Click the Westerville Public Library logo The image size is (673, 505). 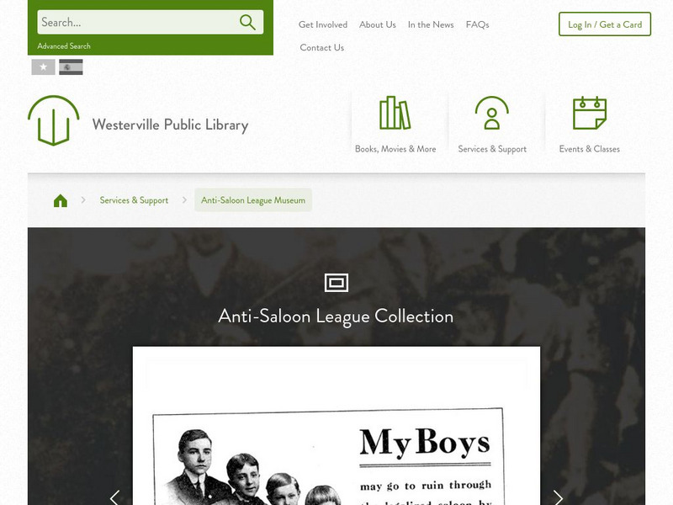(54, 120)
